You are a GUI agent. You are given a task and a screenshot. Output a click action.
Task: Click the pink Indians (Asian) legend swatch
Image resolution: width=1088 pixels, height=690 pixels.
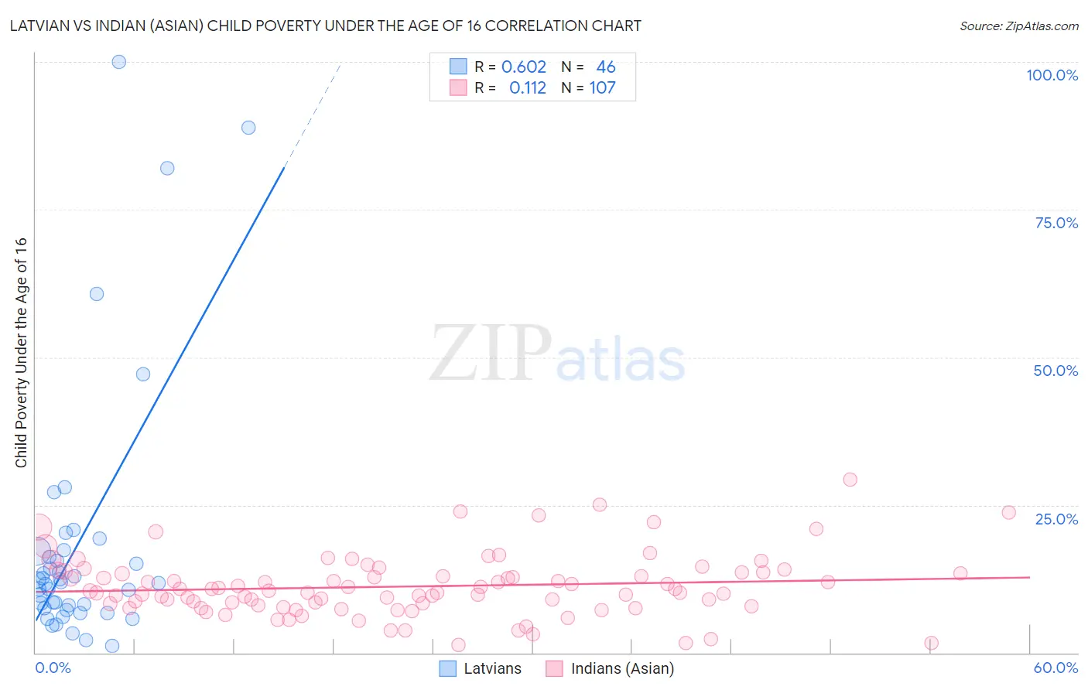[x=554, y=668]
